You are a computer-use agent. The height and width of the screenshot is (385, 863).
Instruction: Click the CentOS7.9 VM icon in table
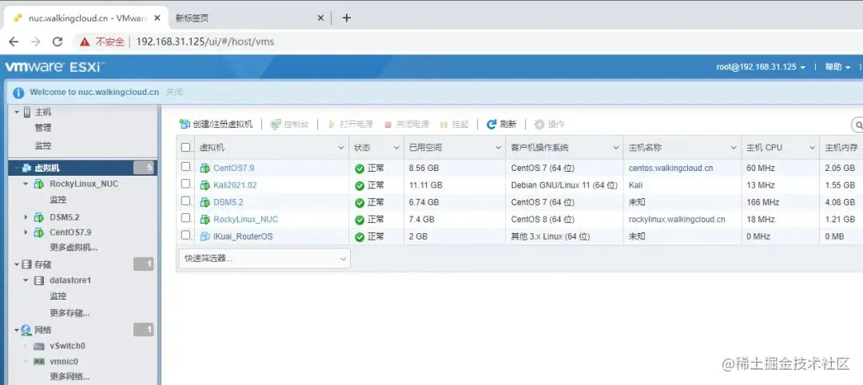pos(205,168)
